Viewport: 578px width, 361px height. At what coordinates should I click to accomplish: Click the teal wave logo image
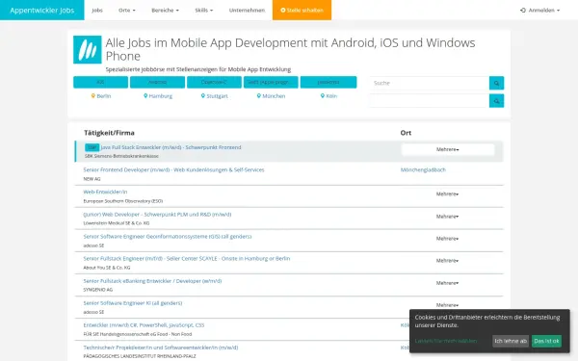coord(88,50)
